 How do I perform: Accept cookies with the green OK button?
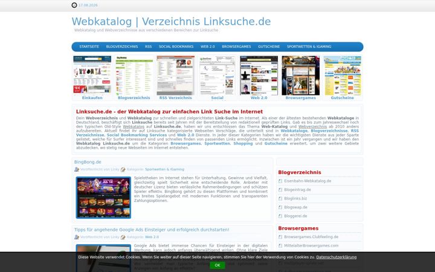[217, 265]
